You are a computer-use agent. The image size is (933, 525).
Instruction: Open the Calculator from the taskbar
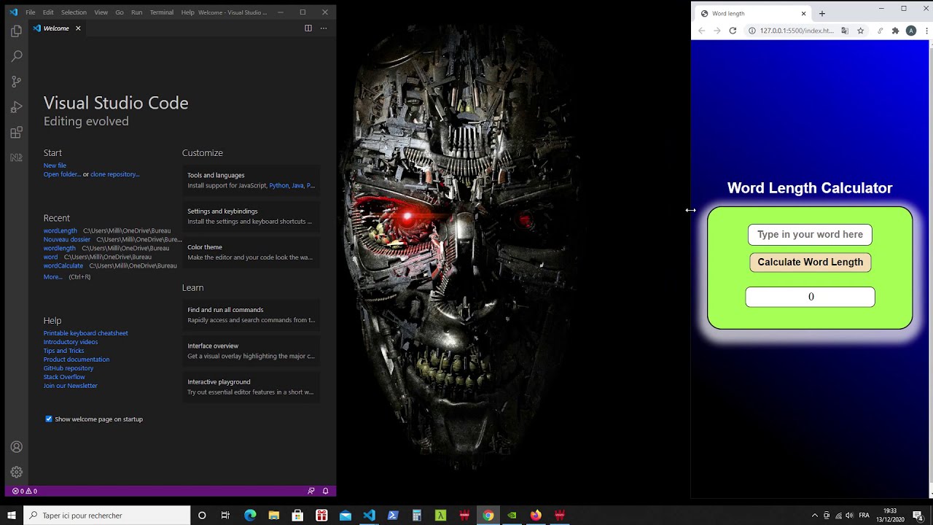pos(417,516)
